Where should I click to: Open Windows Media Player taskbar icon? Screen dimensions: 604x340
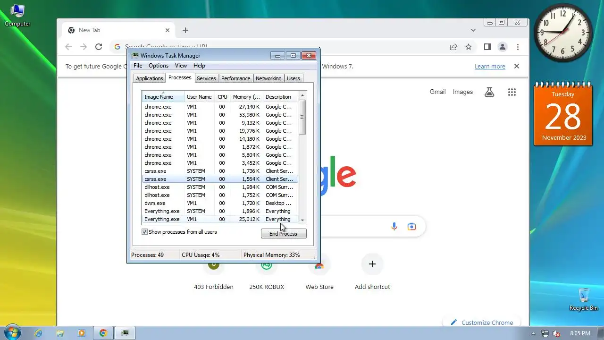pyautogui.click(x=82, y=333)
